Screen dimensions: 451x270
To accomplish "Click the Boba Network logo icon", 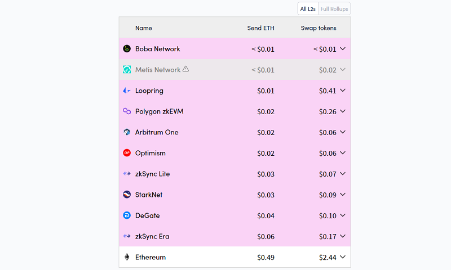I will point(127,49).
